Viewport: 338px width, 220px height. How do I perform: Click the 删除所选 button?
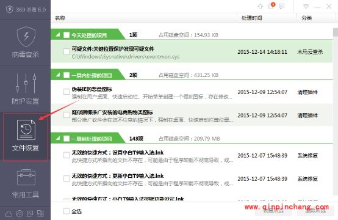(315, 211)
